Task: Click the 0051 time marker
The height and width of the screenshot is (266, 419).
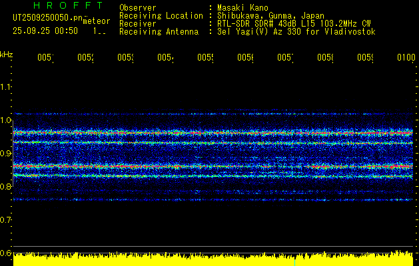Action: pos(45,58)
